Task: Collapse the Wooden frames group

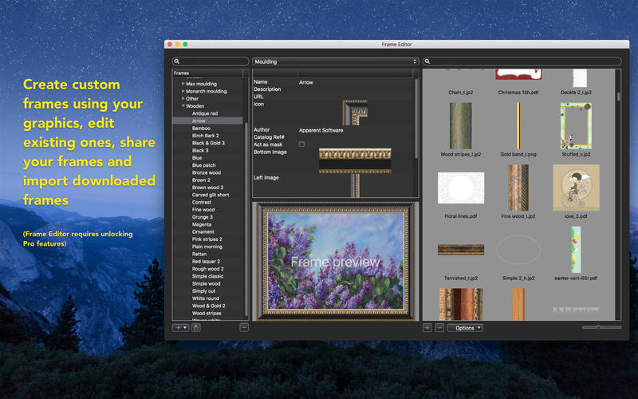Action: [183, 106]
